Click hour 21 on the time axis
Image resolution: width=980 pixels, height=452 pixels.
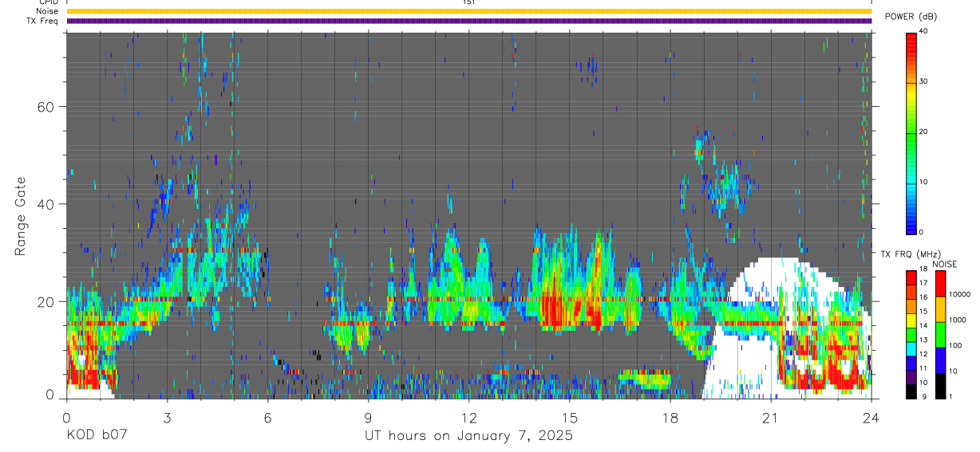click(x=770, y=417)
